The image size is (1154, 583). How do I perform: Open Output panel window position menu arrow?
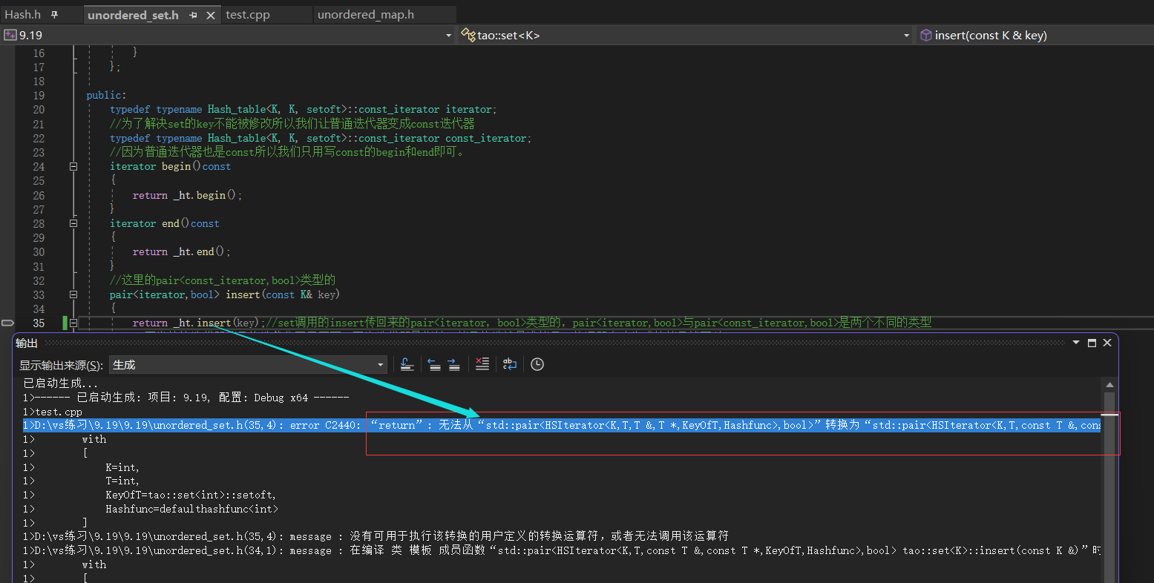[x=1076, y=343]
